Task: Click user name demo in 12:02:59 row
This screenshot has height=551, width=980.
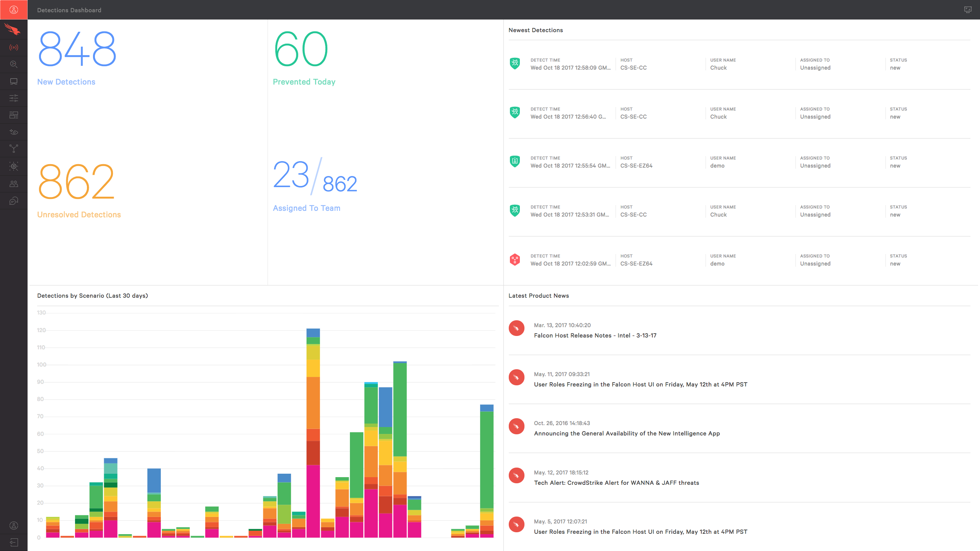Action: (x=717, y=264)
